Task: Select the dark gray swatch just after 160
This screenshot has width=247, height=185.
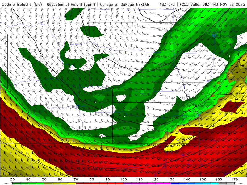Action: click(223, 183)
